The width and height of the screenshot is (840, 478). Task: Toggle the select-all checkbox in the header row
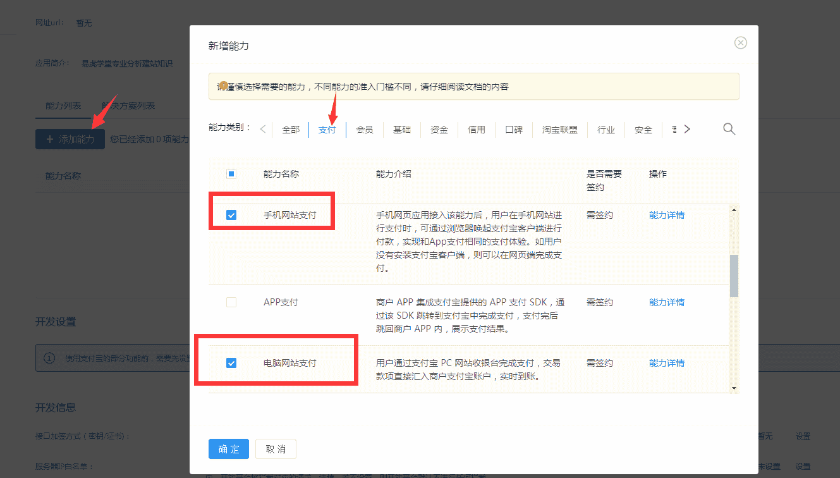coord(231,173)
